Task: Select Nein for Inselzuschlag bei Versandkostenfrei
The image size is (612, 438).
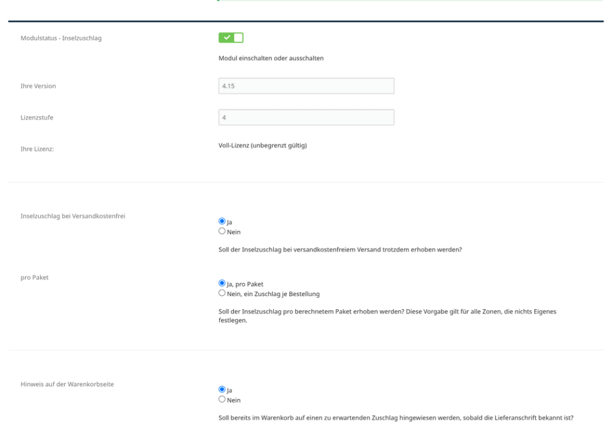Action: point(222,231)
